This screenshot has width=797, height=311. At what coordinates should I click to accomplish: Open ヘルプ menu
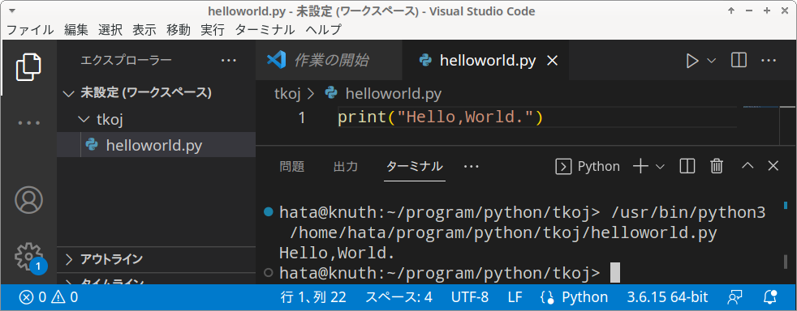pos(324,30)
